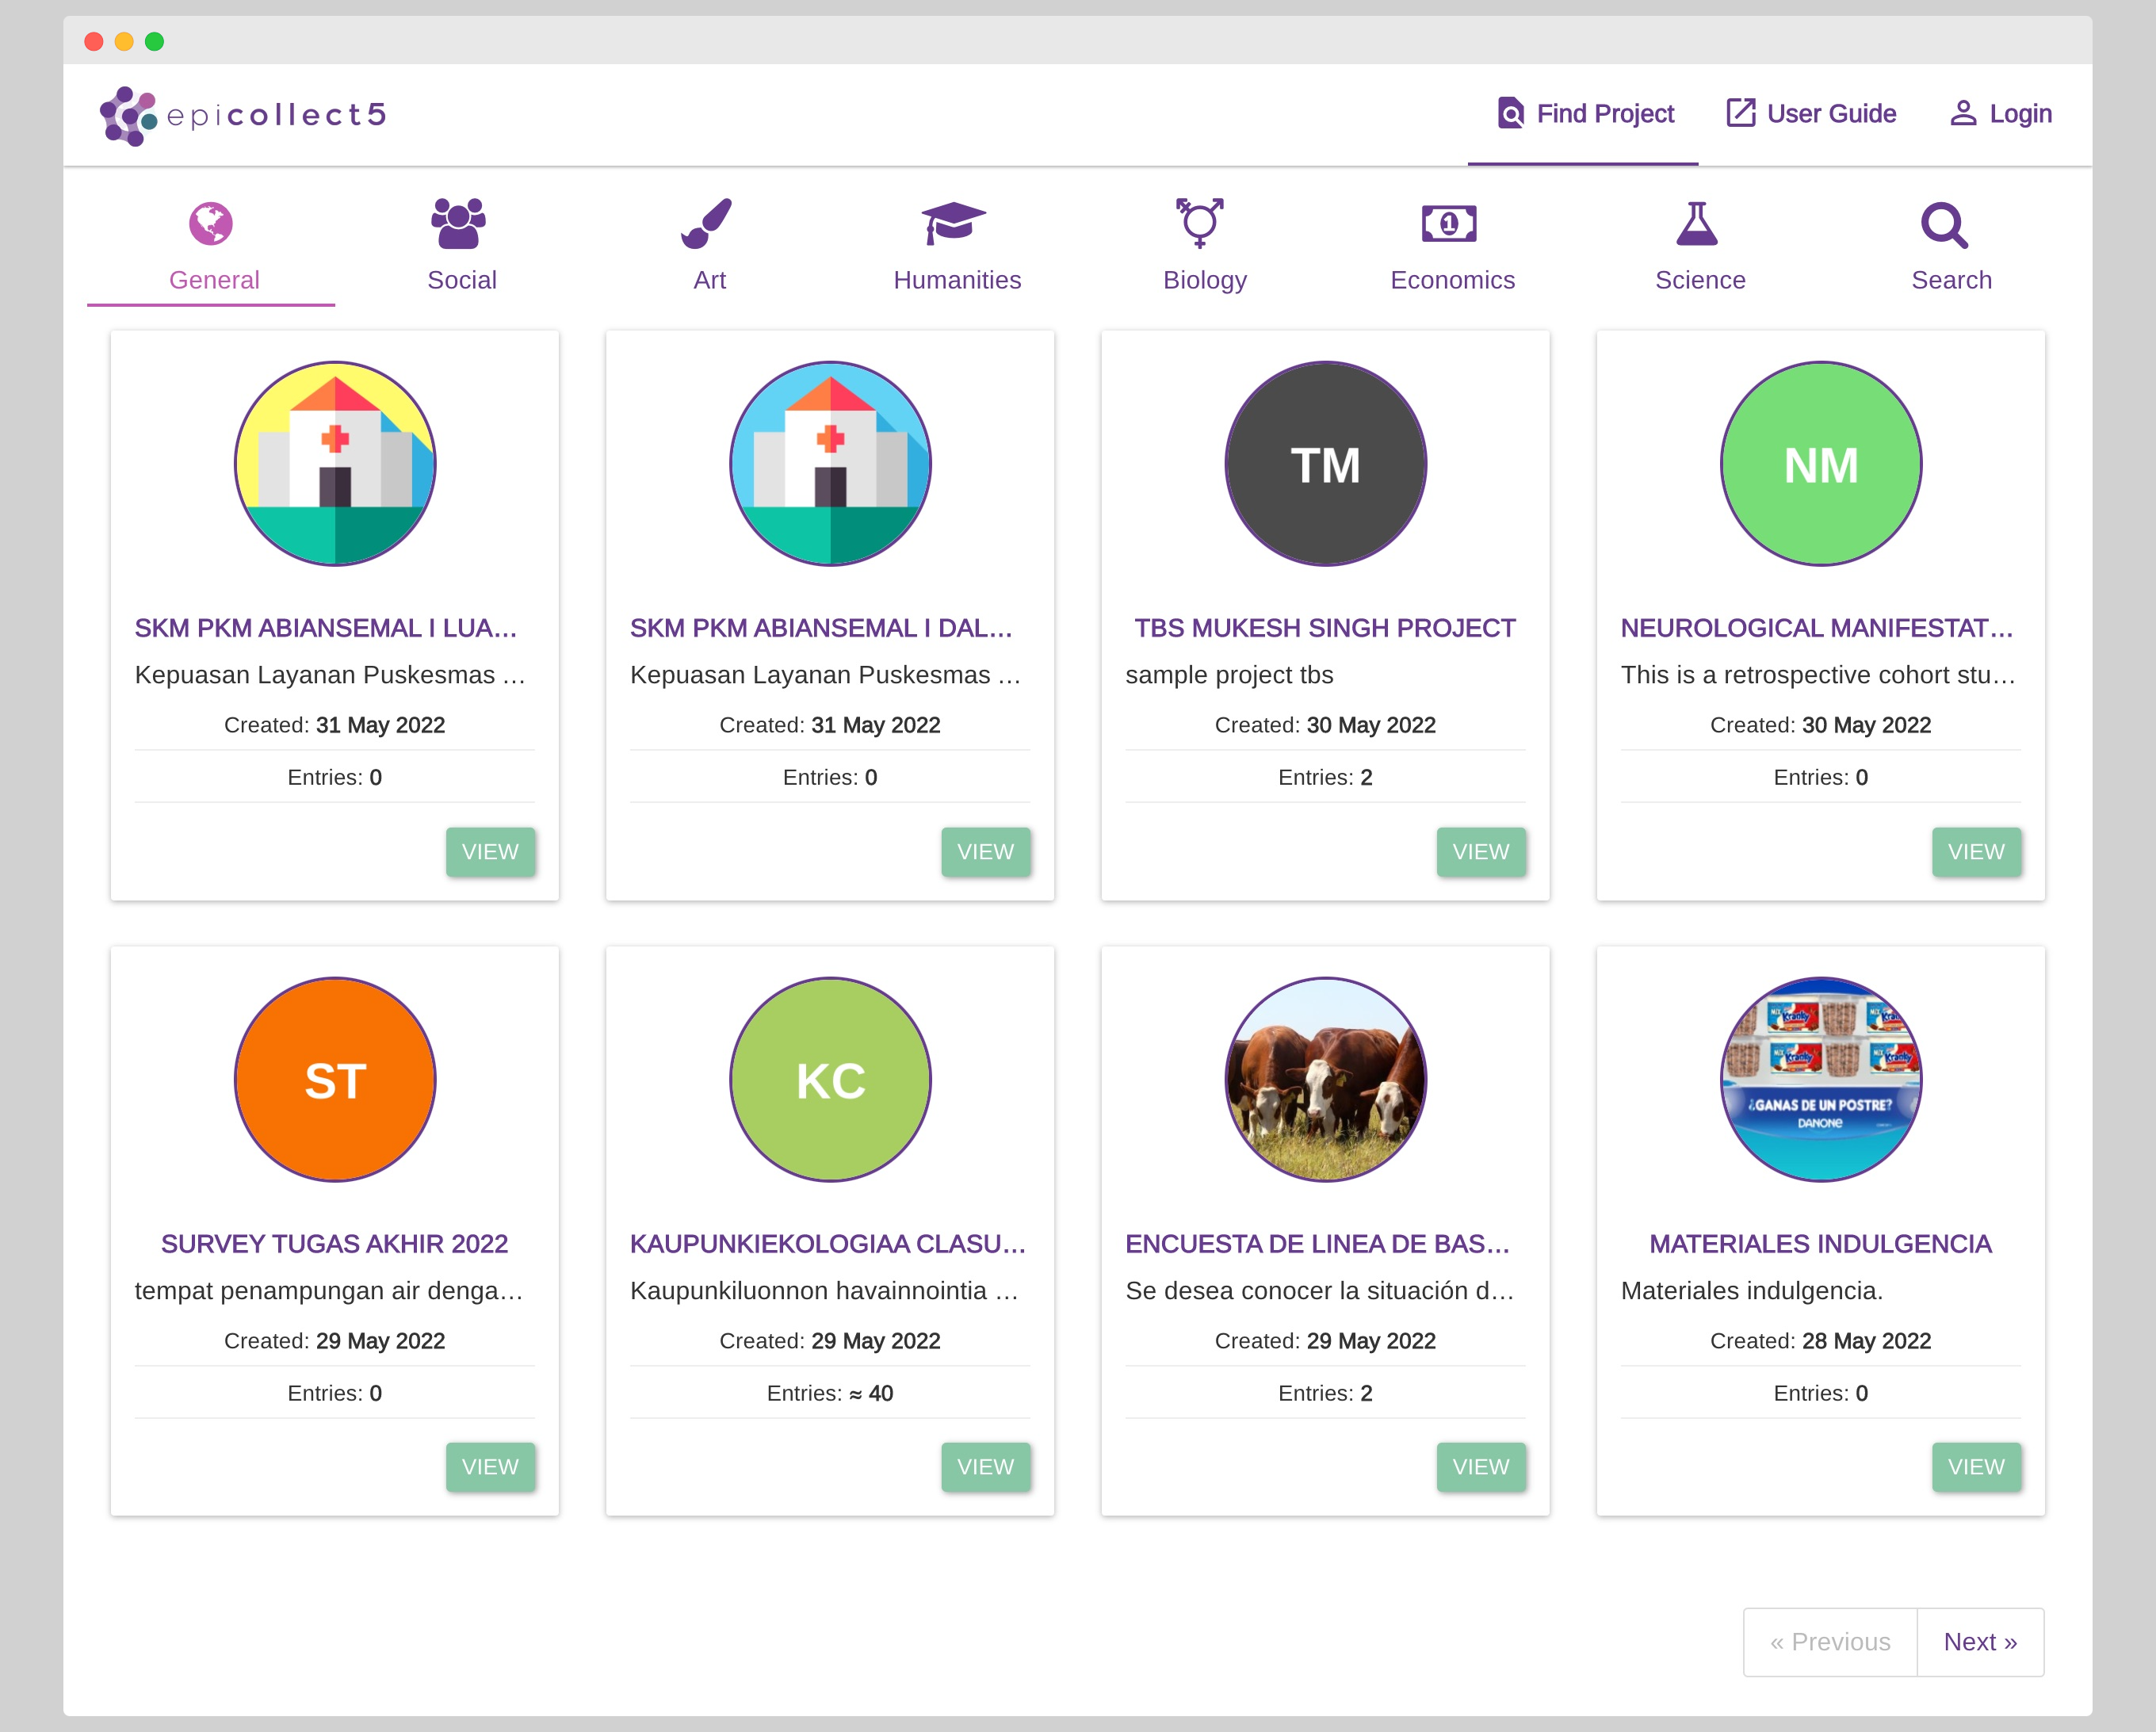
Task: Select the Biology gender symbol icon
Action: tap(1201, 223)
